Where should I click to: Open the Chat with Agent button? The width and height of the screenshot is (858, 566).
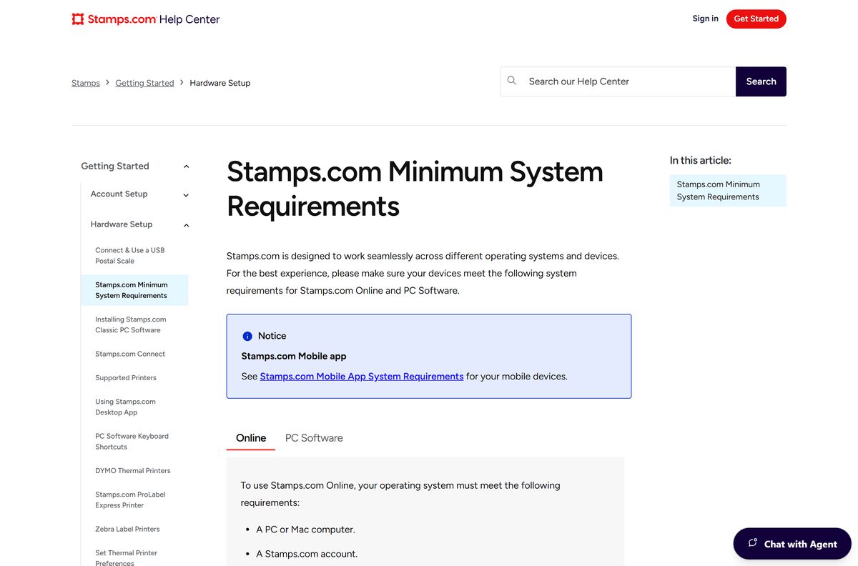point(792,544)
